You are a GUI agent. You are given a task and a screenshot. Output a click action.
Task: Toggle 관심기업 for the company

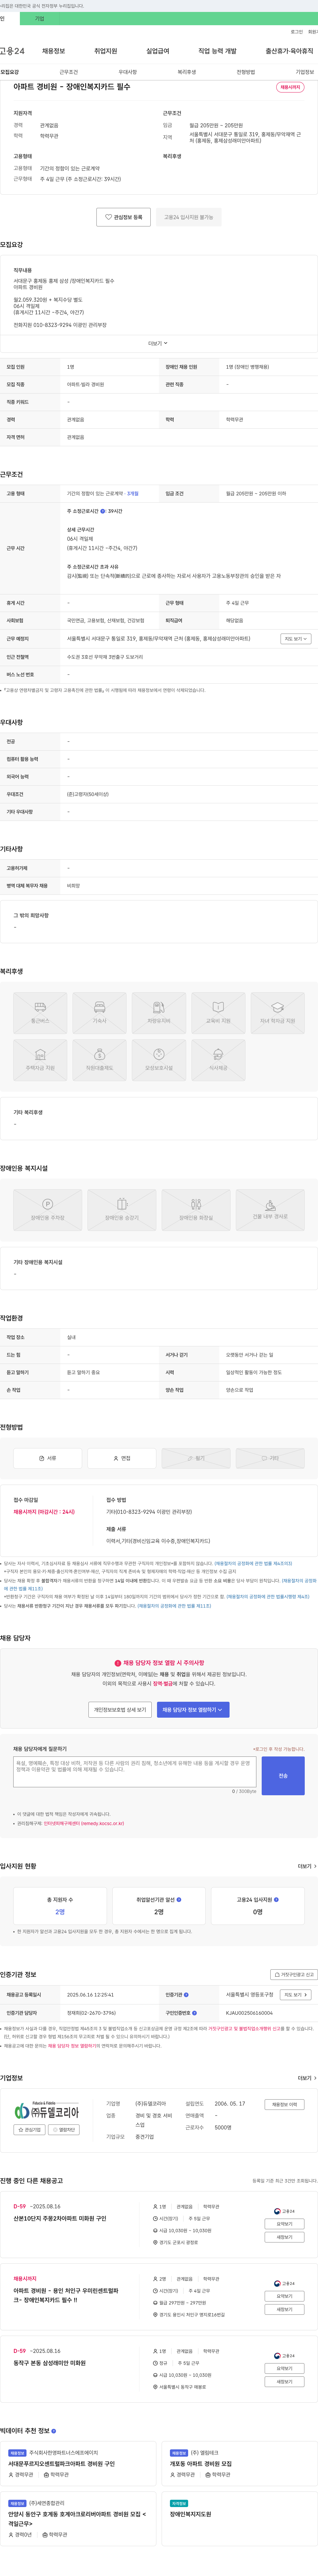click(30, 2130)
